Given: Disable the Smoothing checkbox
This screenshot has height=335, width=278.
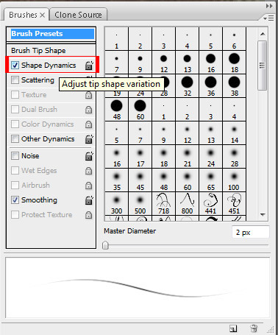Looking at the screenshot, I should [x=15, y=200].
